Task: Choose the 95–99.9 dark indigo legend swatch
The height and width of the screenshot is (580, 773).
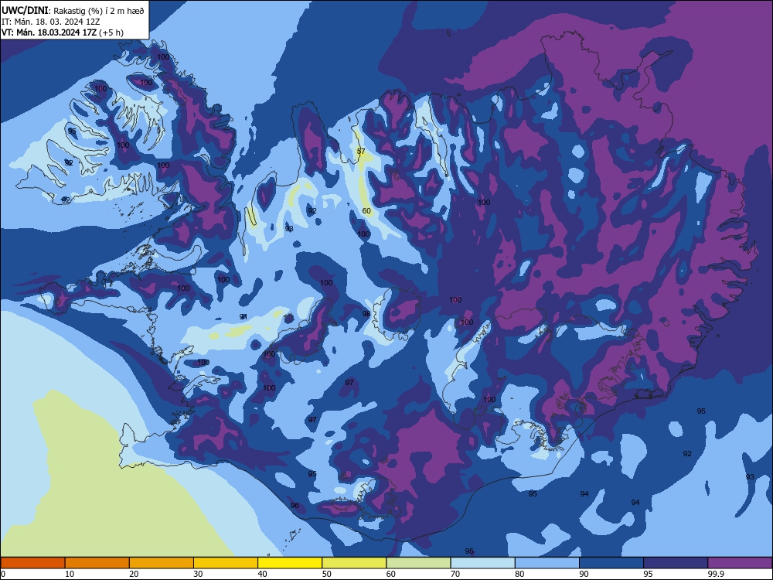Action: (x=676, y=563)
